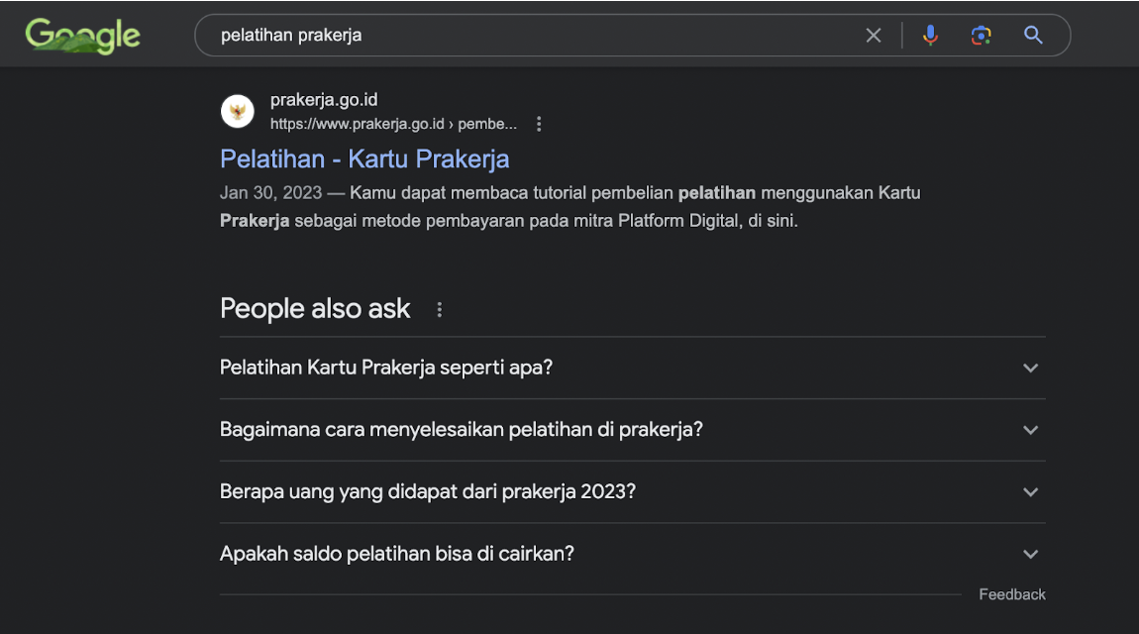Click the prakerja.go.id site name
Image resolution: width=1139 pixels, height=634 pixels.
(324, 99)
